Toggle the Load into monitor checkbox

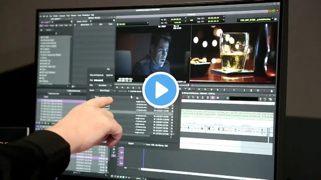[129, 91]
